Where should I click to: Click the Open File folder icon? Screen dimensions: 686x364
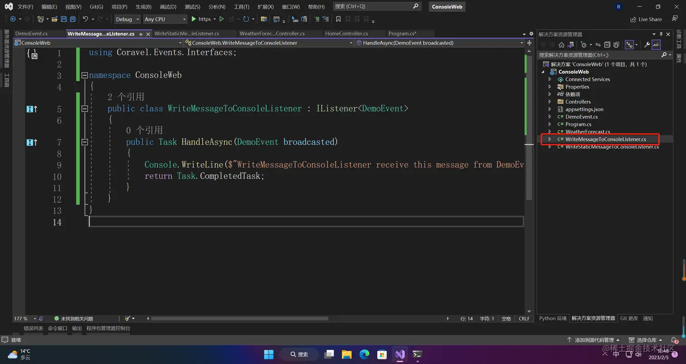[x=54, y=19]
